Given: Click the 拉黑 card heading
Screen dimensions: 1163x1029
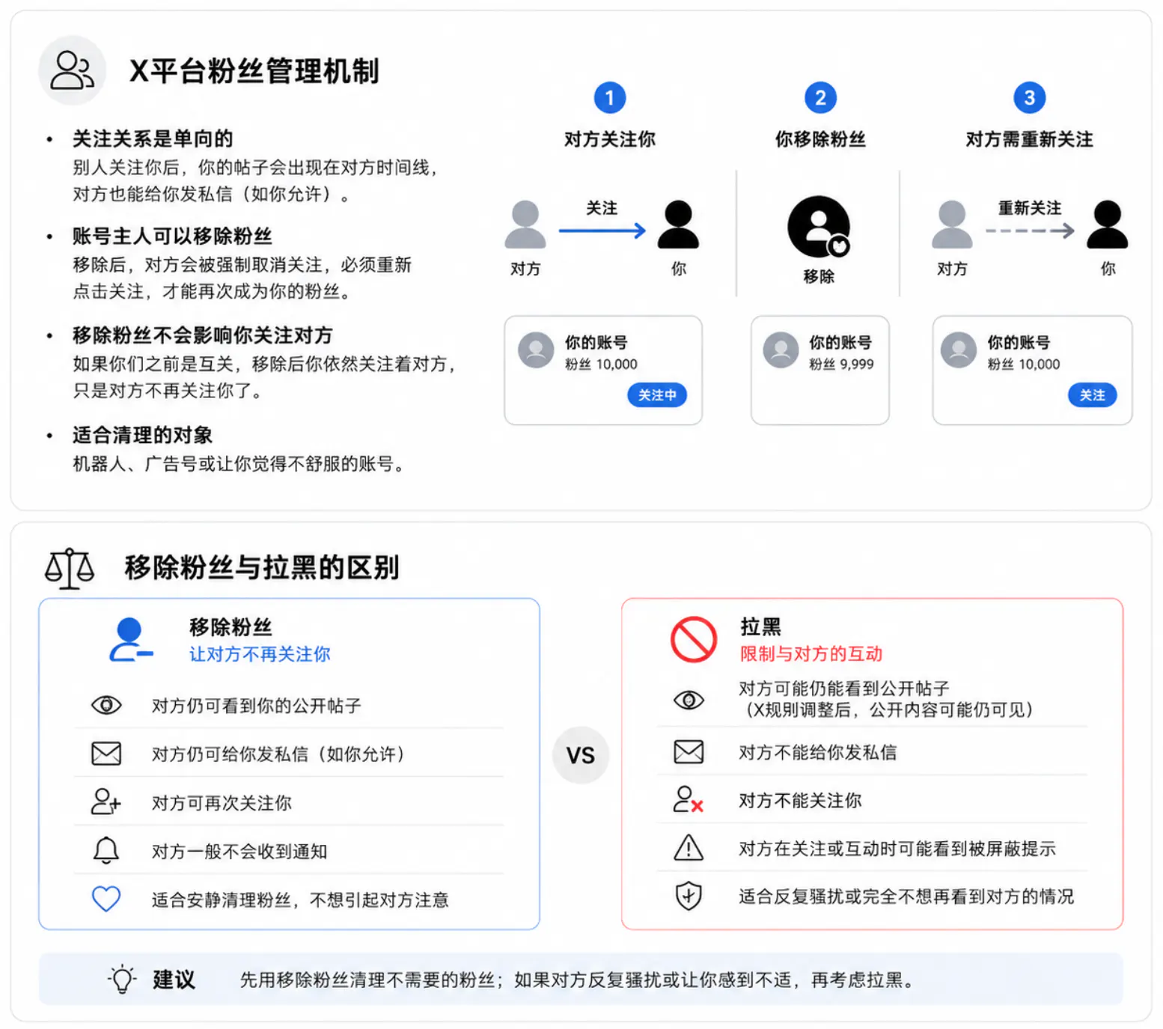Looking at the screenshot, I should [x=760, y=626].
